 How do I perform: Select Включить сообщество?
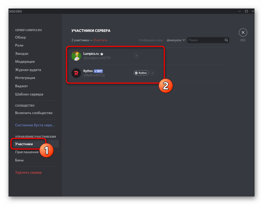[x=34, y=113]
